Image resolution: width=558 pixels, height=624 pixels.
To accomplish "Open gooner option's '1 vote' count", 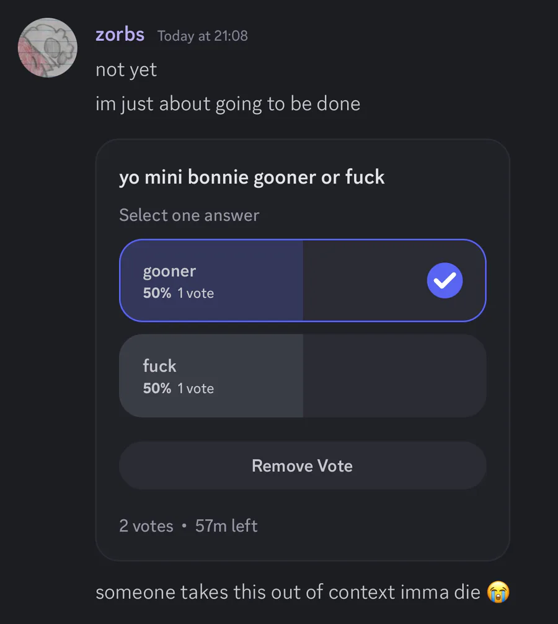I will click(x=196, y=293).
